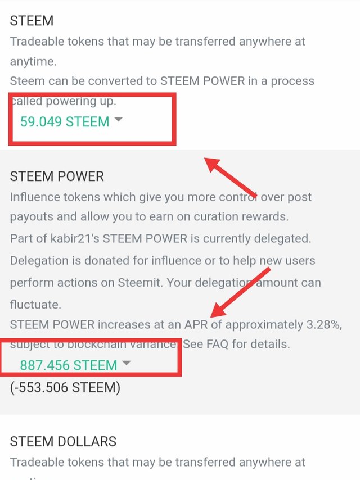The width and height of the screenshot is (360, 480).
Task: Click the red arrow pointing to the STEEM balance
Action: click(231, 177)
